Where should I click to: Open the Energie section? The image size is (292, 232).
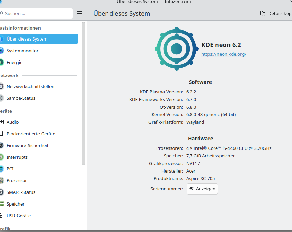38,62
